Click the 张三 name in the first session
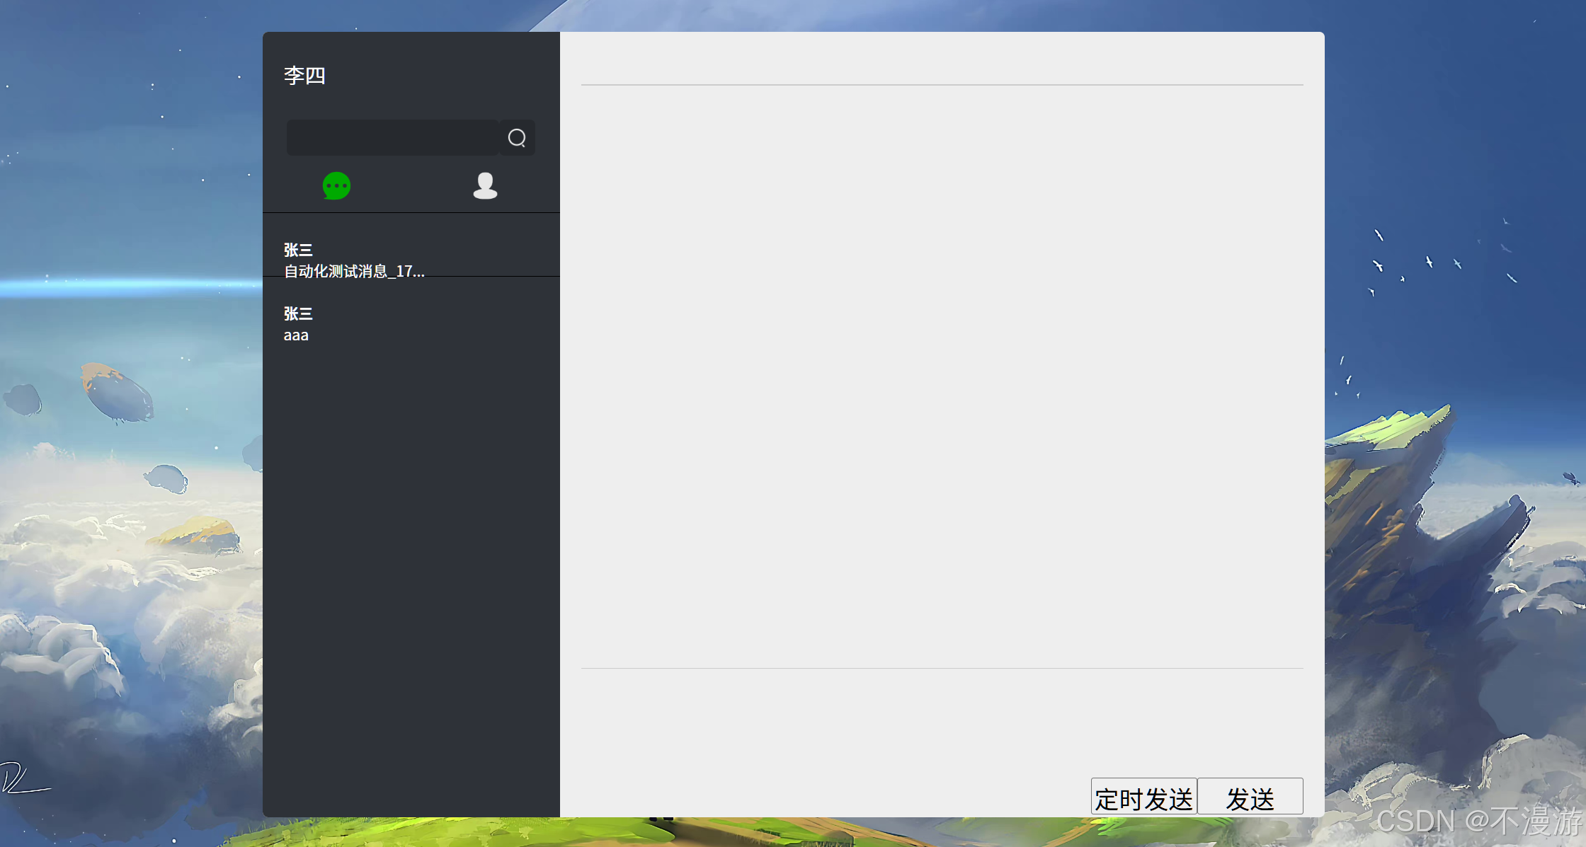Screen dimensions: 1586x847 click(298, 250)
